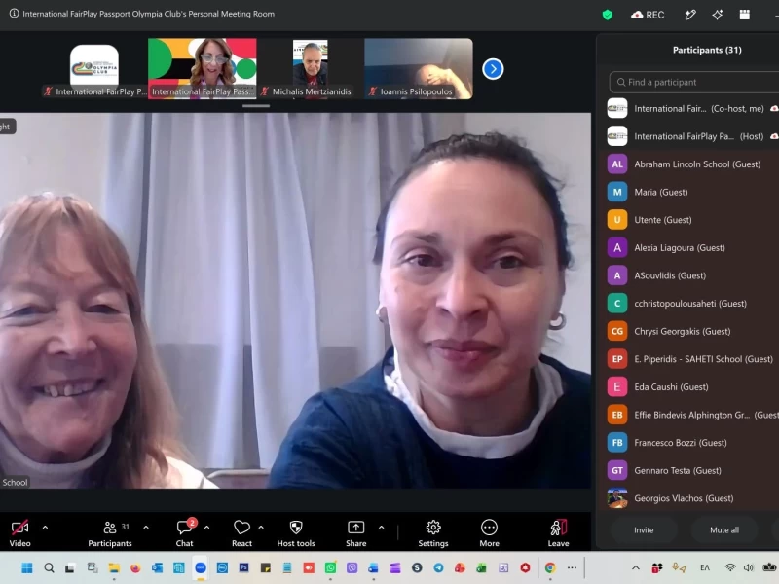Open Windows Start menu
The image size is (779, 584).
pos(27,567)
